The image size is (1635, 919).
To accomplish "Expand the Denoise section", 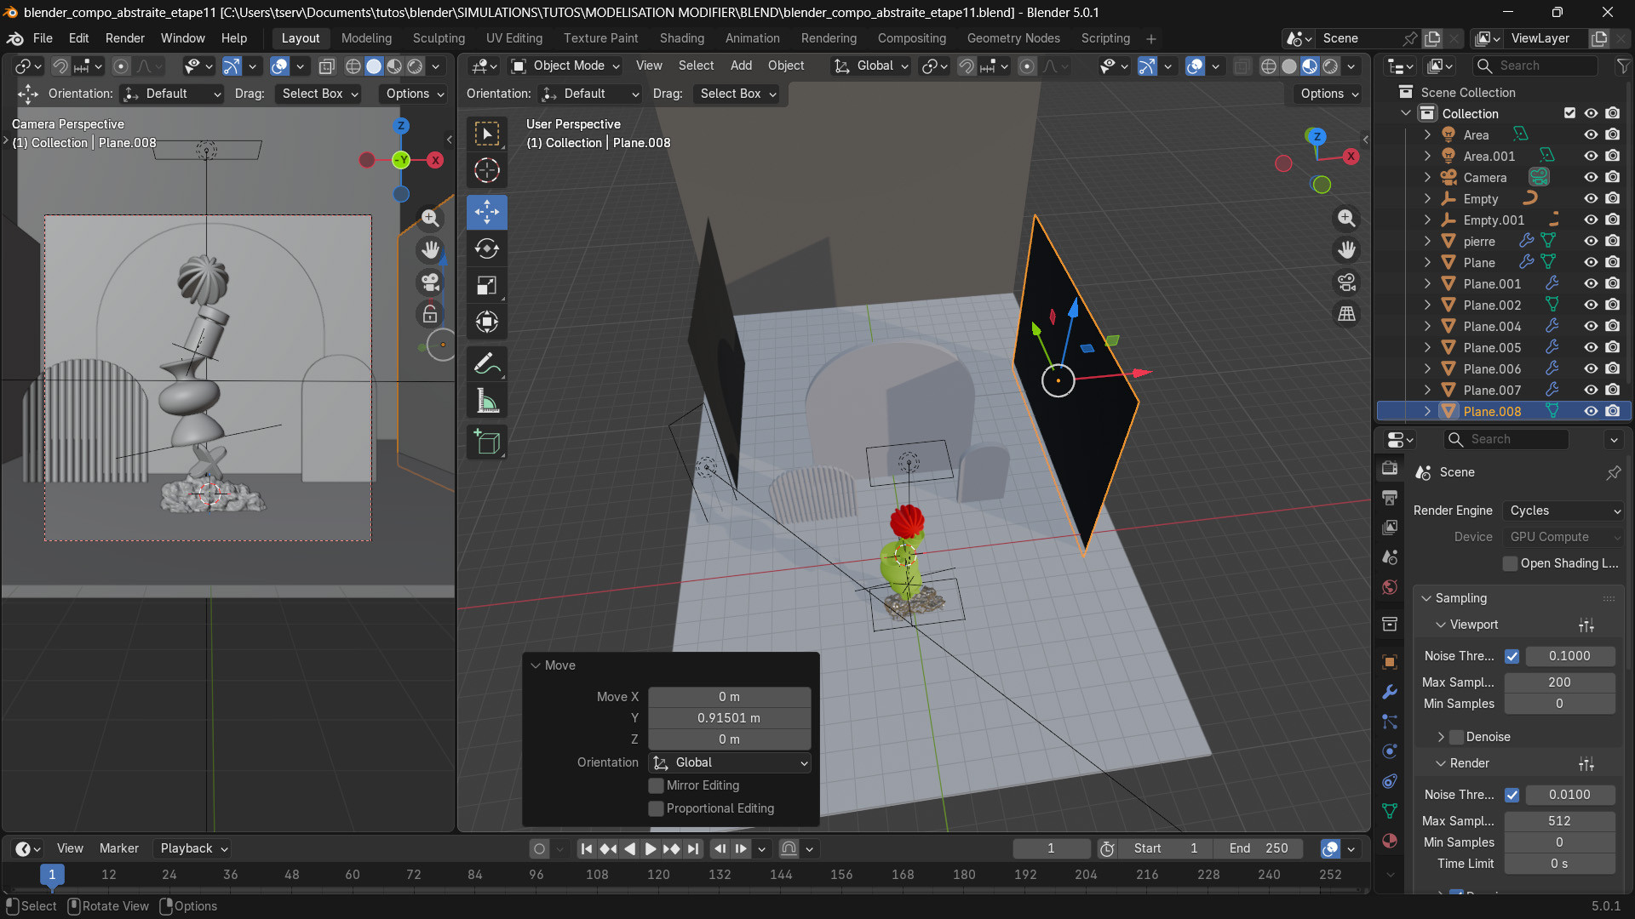I will 1441,737.
